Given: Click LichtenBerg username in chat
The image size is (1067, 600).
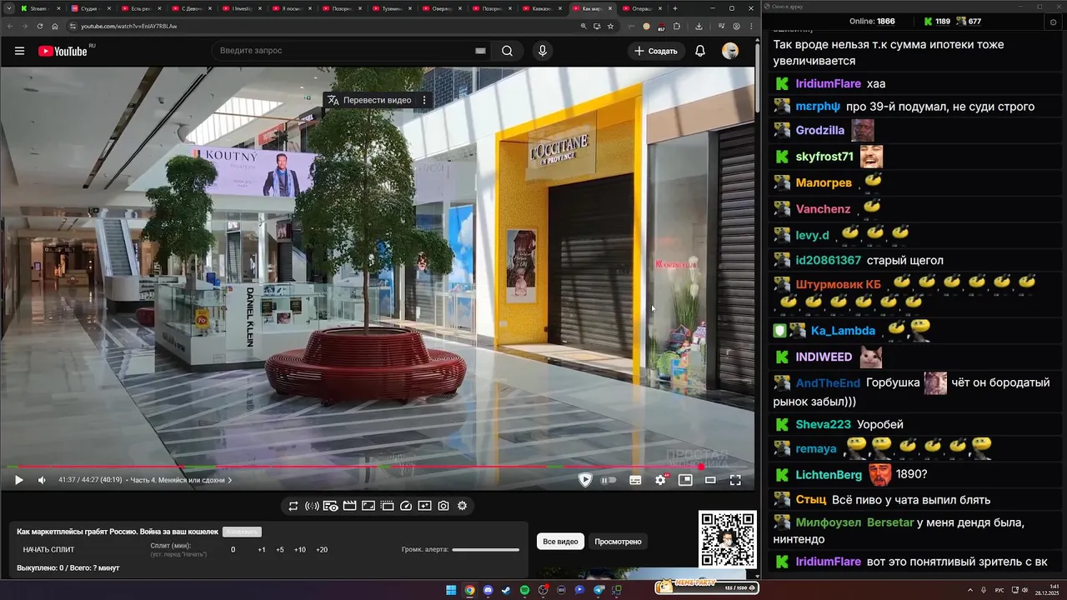Looking at the screenshot, I should 829,475.
